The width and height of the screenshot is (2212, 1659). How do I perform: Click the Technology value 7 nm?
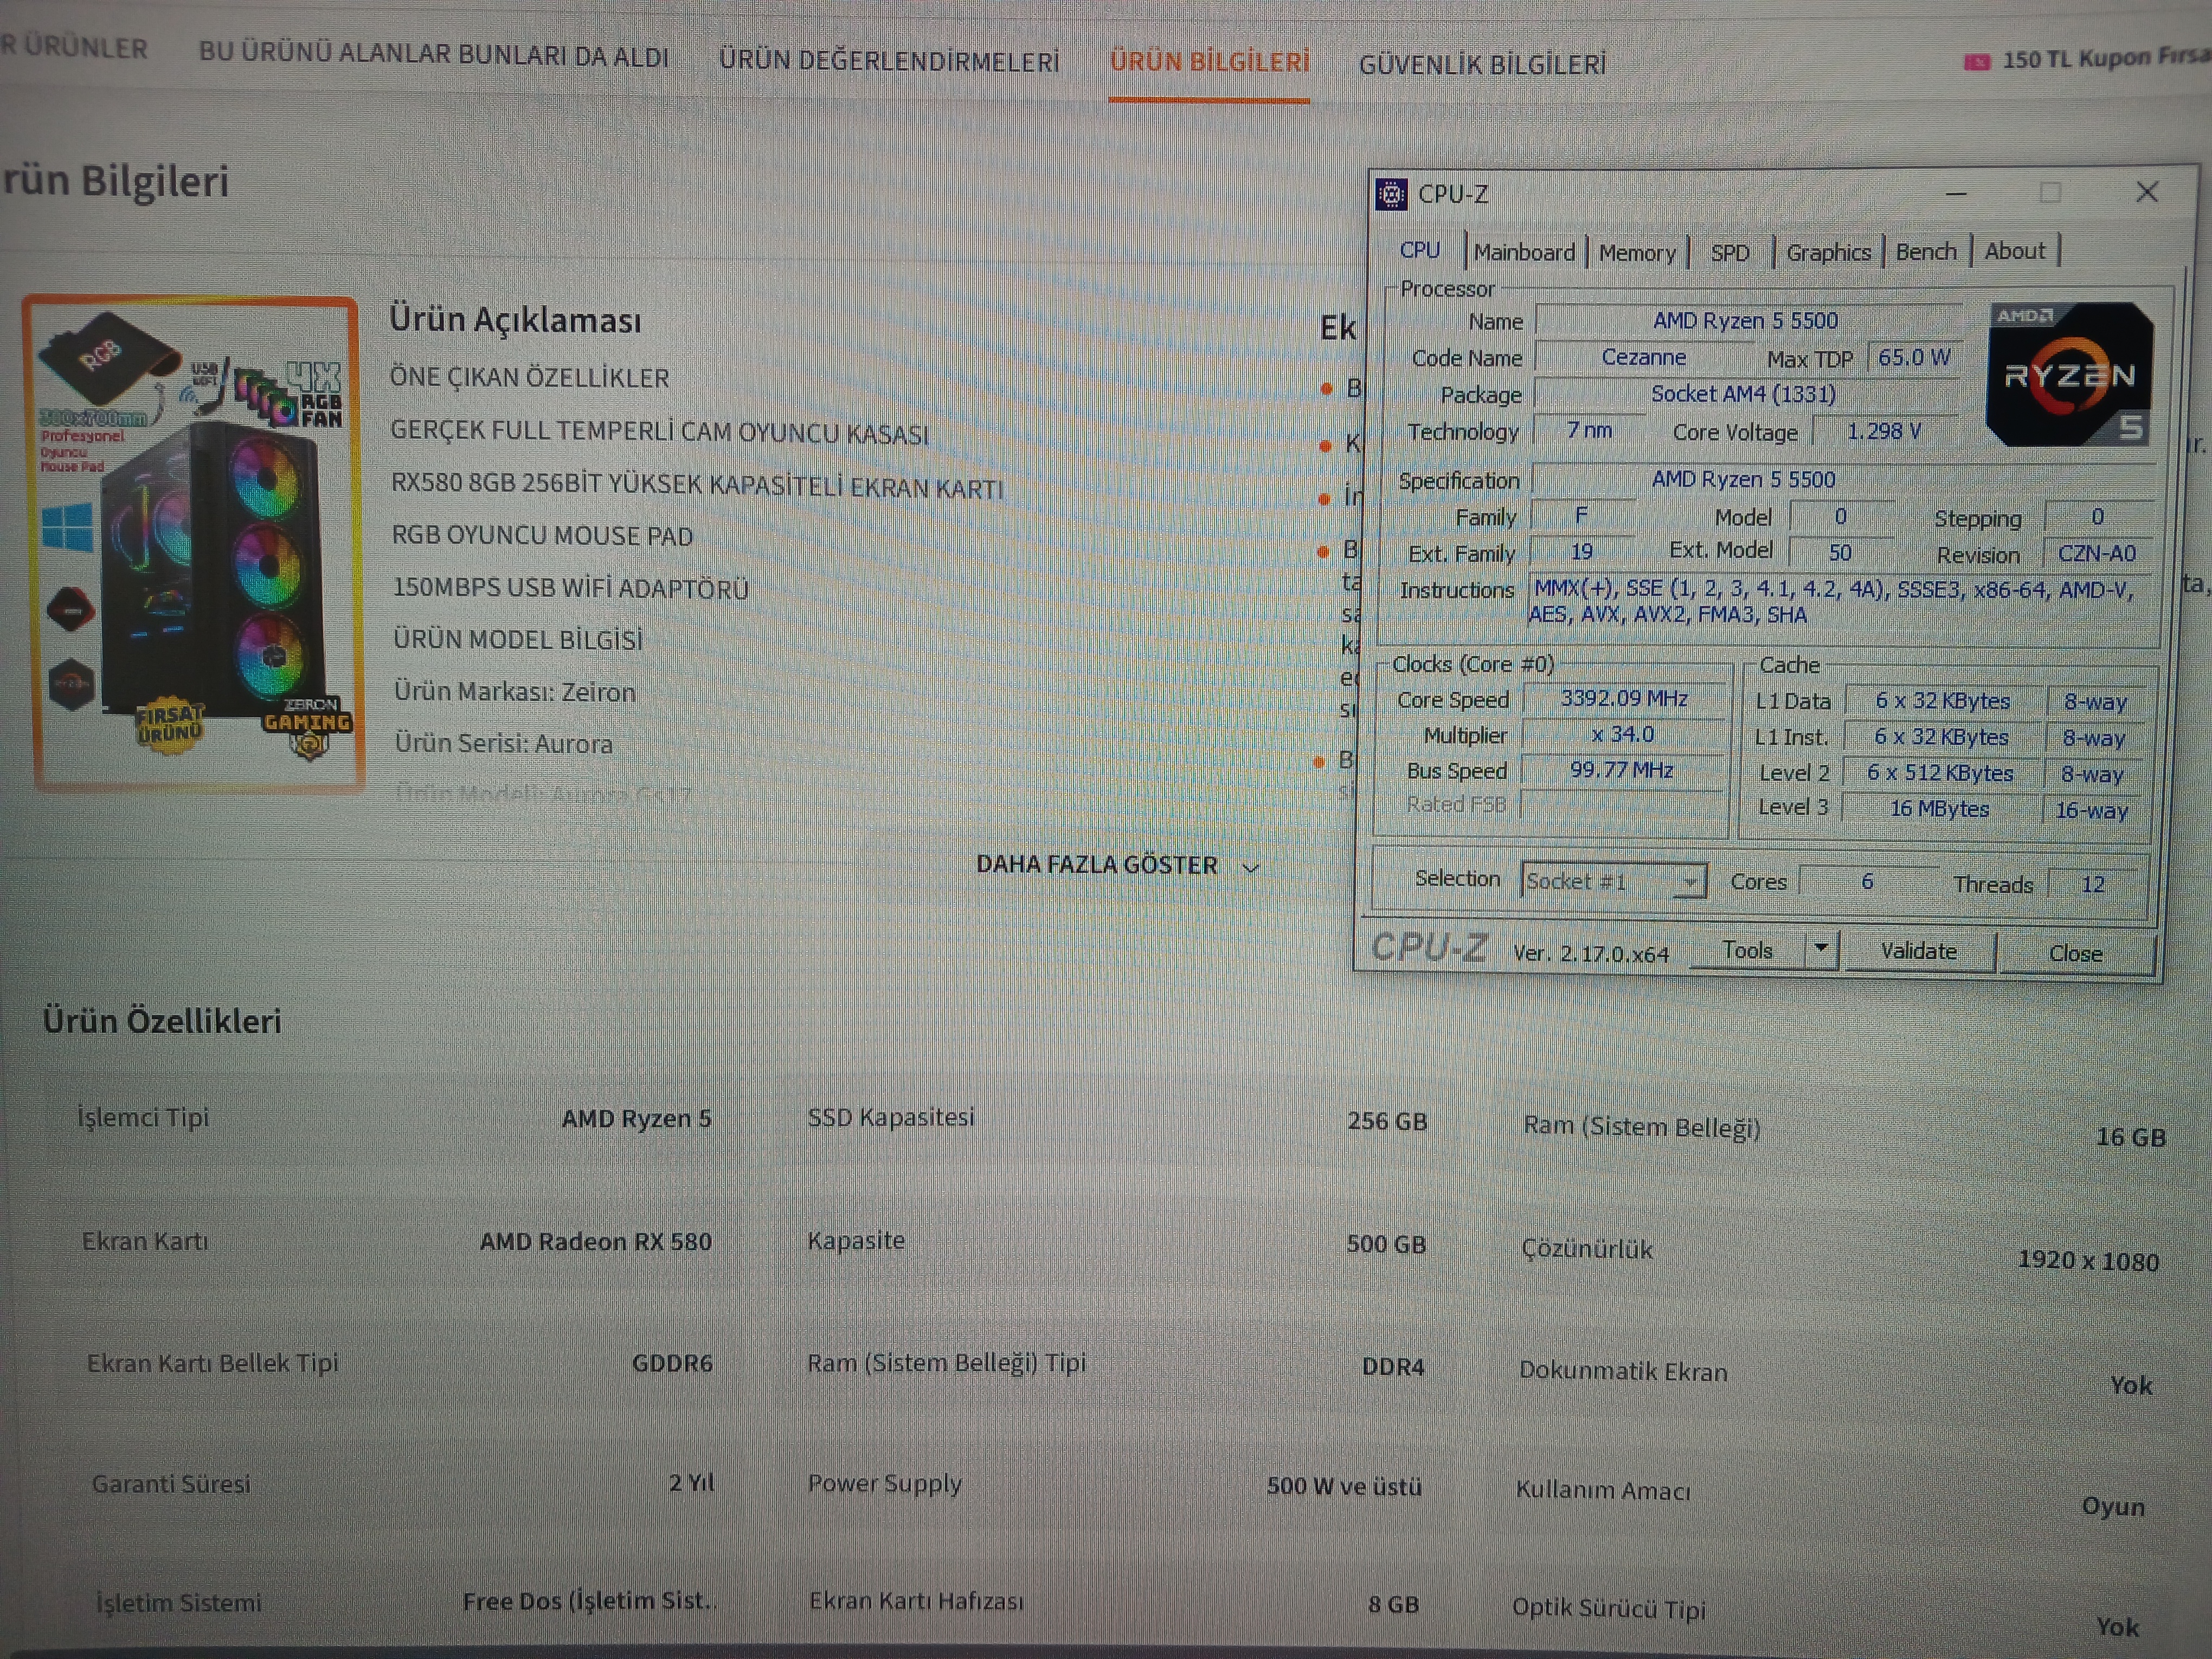tap(1589, 431)
